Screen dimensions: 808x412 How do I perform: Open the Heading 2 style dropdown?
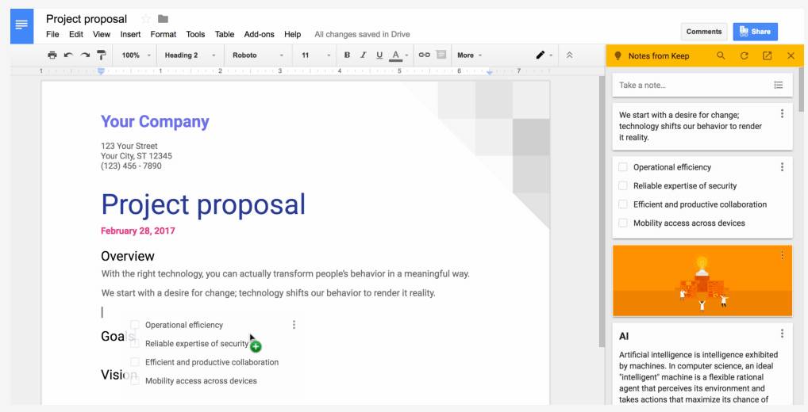(x=189, y=55)
